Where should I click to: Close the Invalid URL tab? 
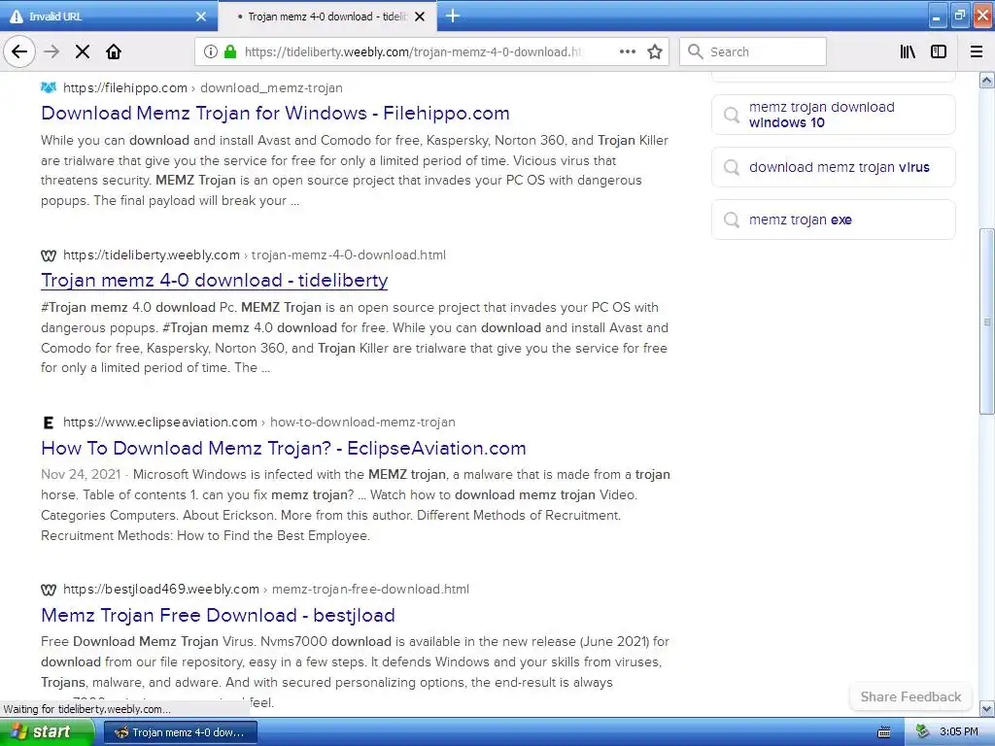[201, 17]
